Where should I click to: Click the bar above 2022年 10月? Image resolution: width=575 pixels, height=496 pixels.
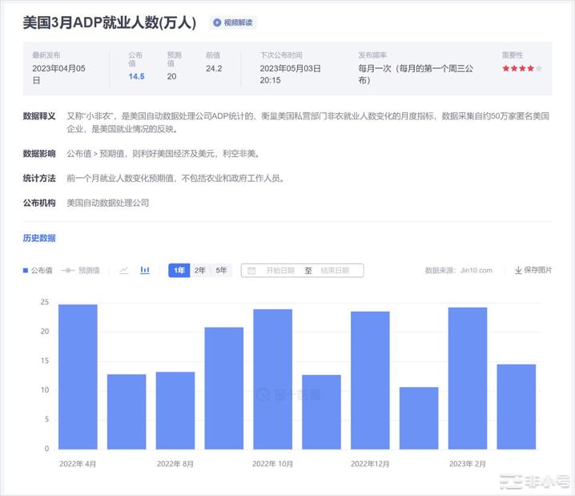tap(273, 379)
